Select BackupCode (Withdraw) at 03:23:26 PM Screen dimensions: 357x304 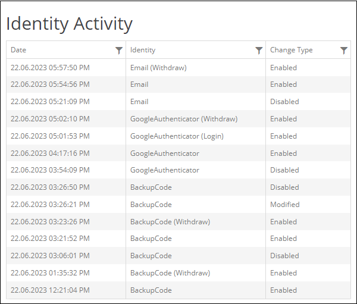tap(170, 222)
